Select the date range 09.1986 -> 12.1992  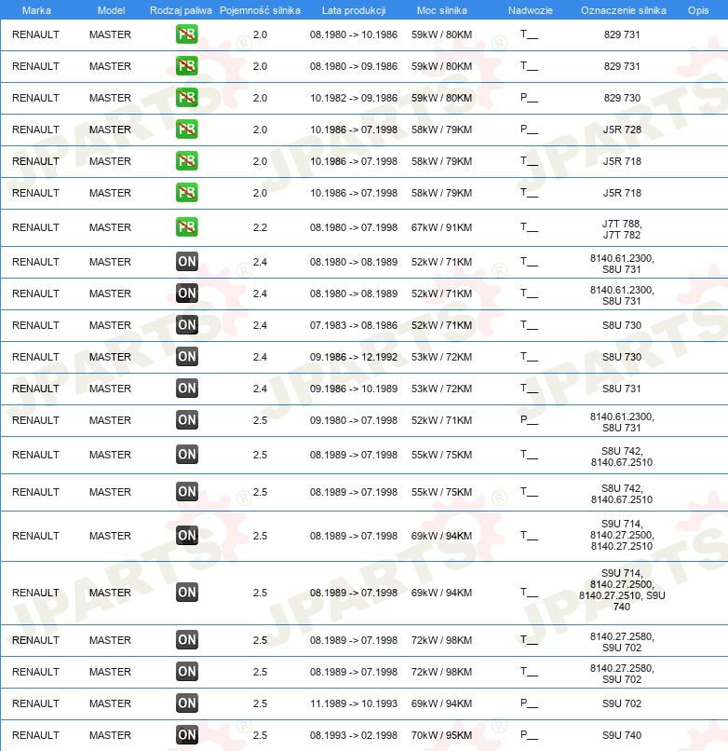click(x=354, y=357)
